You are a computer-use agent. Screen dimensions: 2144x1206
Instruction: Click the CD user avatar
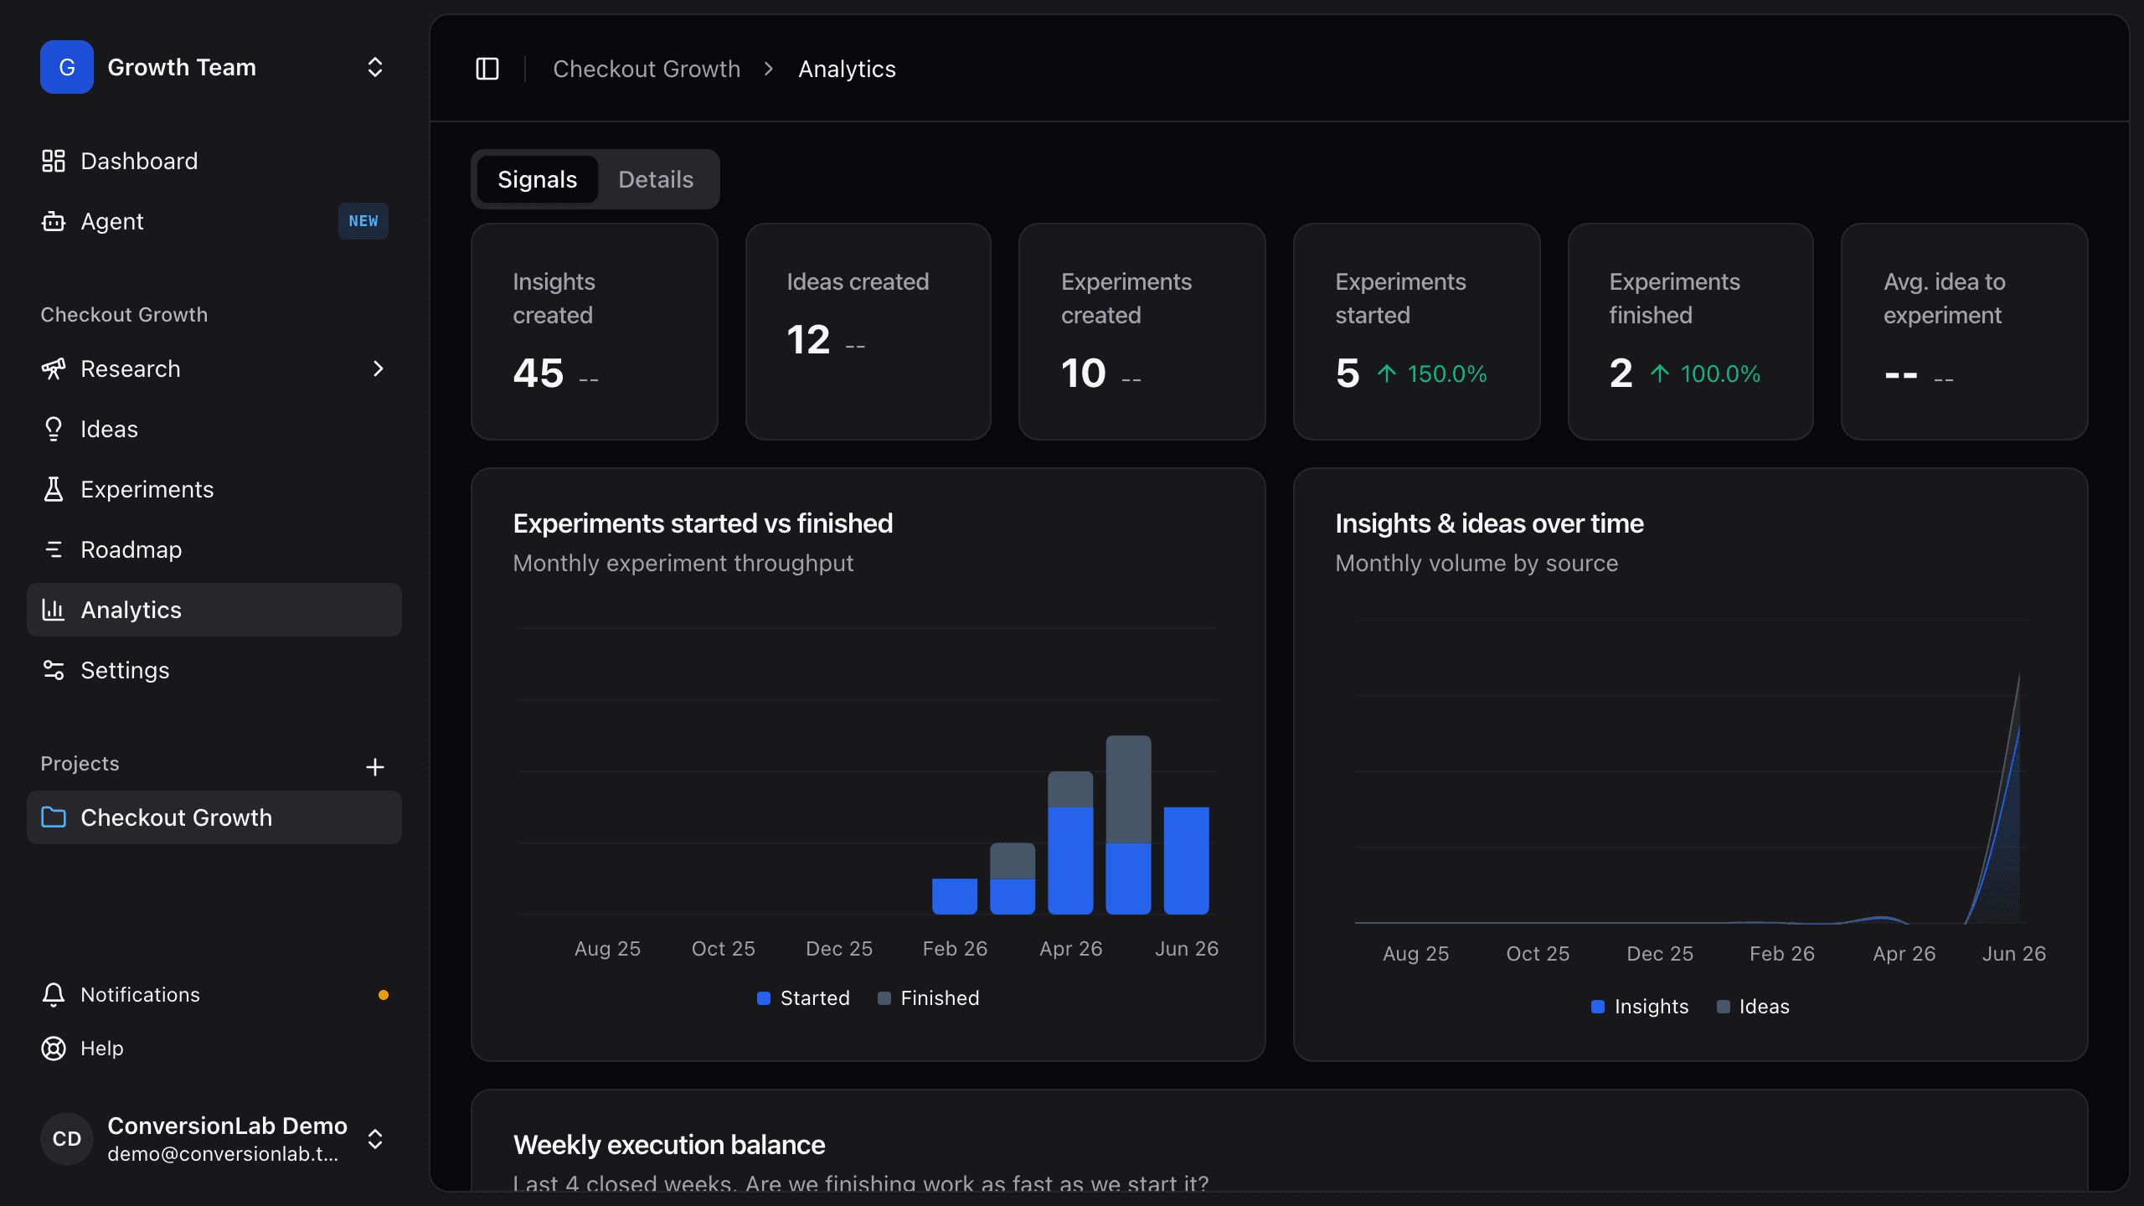pos(67,1139)
